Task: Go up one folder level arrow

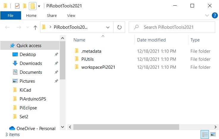Action: (35, 27)
